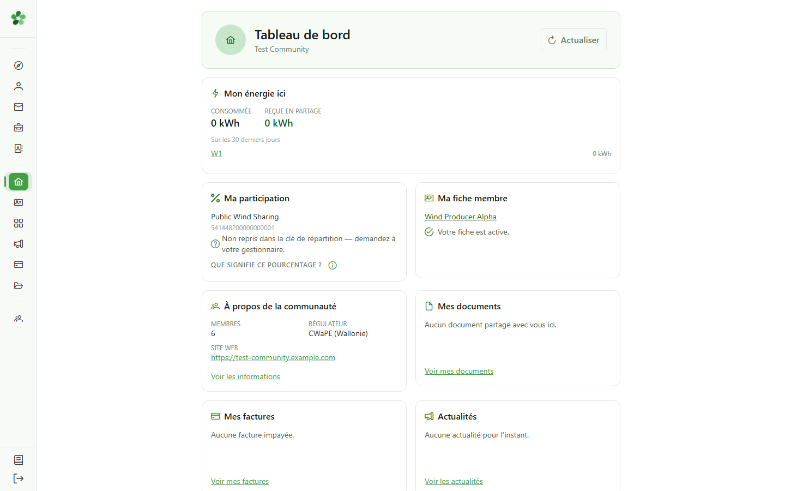
Task: Open the grid apps icon in sidebar
Action: [19, 223]
